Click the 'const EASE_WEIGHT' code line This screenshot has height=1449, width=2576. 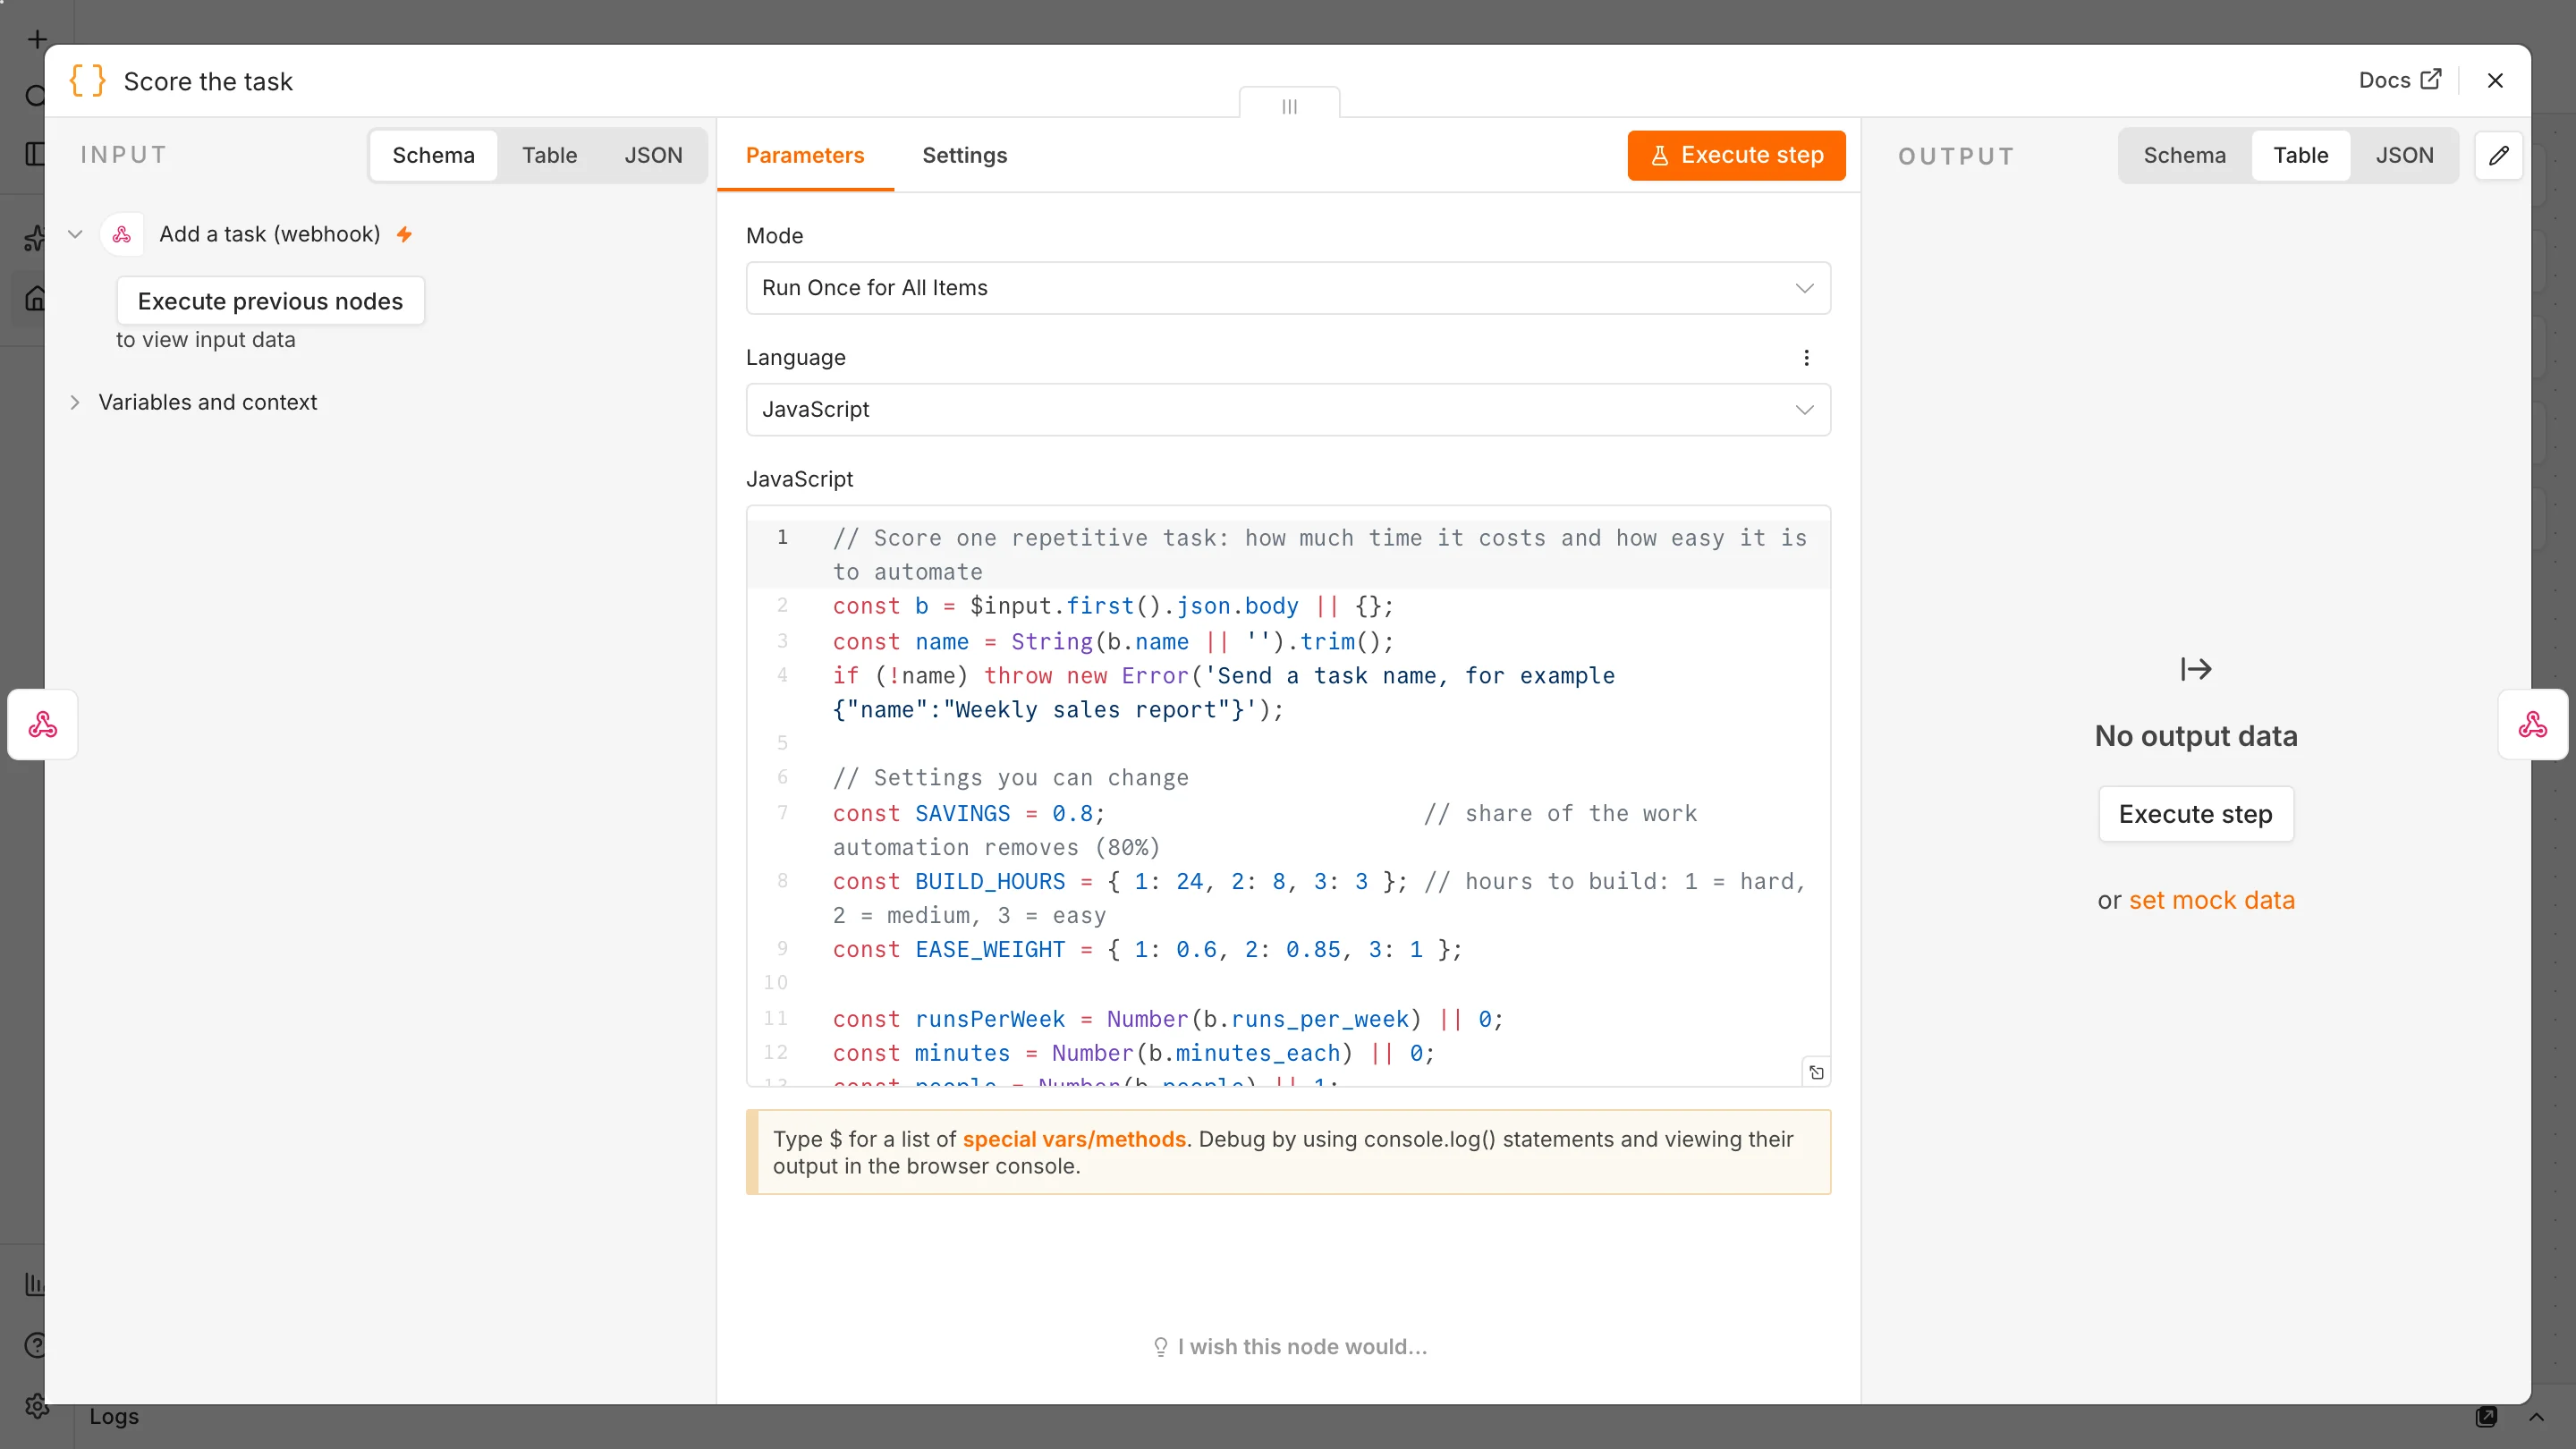tap(1147, 949)
